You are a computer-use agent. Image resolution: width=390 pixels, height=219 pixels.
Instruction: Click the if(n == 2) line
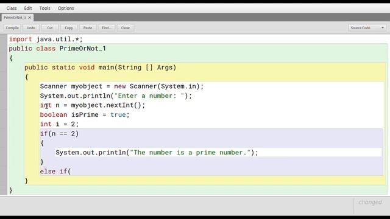59,134
